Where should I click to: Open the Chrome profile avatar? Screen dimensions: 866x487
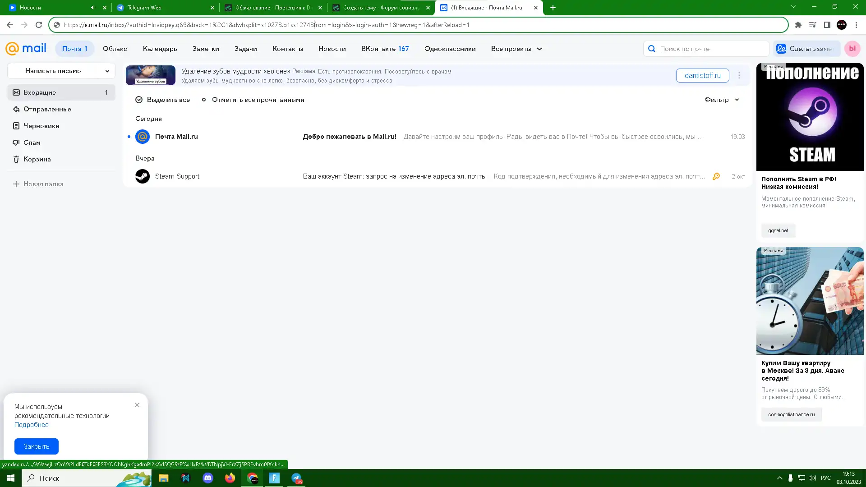841,25
